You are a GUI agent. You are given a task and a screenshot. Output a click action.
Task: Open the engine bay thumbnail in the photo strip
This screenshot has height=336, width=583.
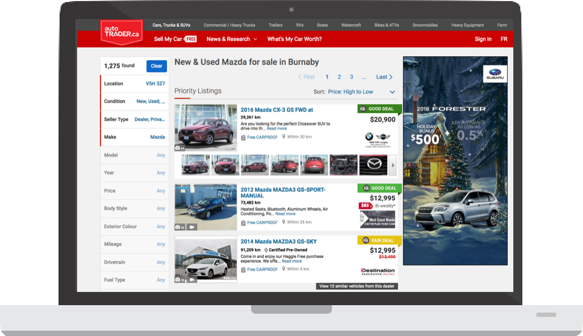343,165
